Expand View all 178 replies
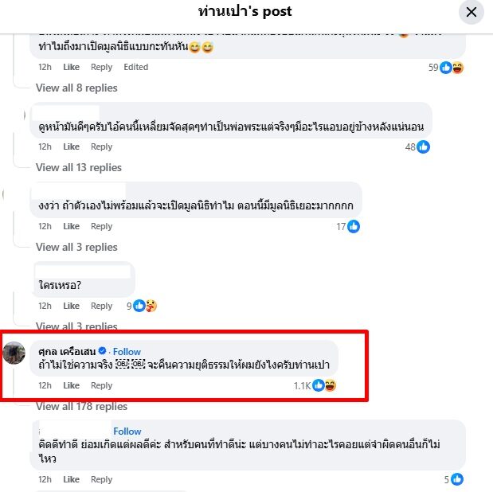The height and width of the screenshot is (492, 493). coord(81,407)
